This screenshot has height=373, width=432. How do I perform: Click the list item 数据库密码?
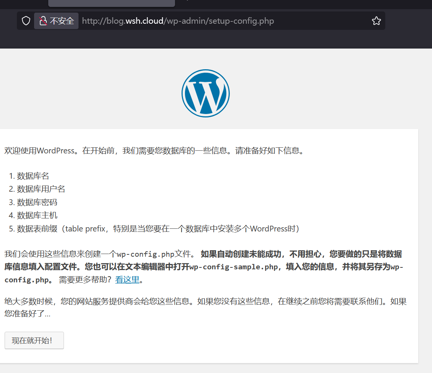click(x=37, y=202)
